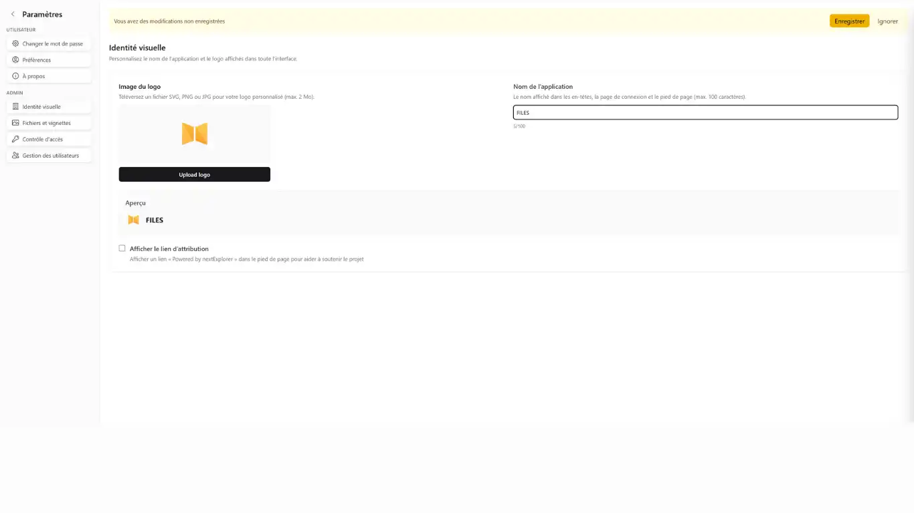Click the users icon beside Gestion des utilisateurs
Viewport: 914px width, 513px height.
pos(15,156)
